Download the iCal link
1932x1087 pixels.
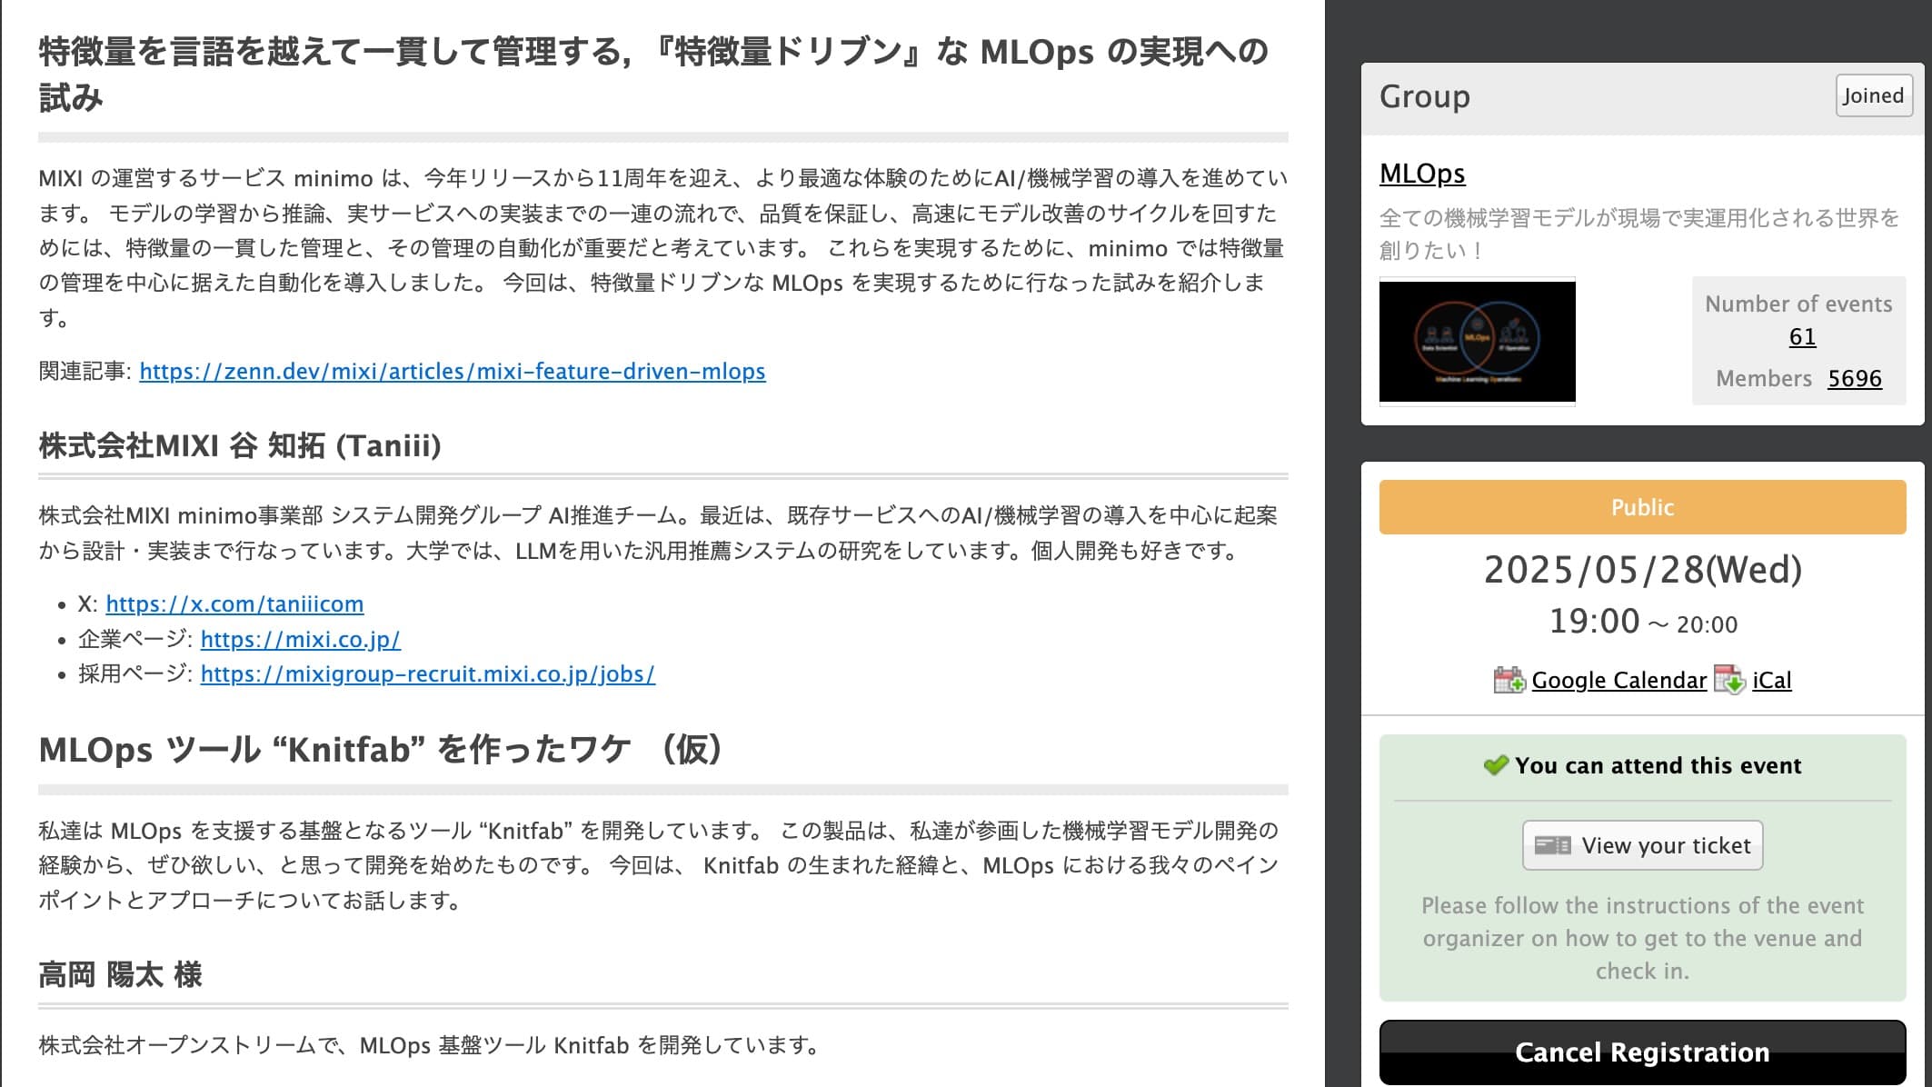(1772, 680)
